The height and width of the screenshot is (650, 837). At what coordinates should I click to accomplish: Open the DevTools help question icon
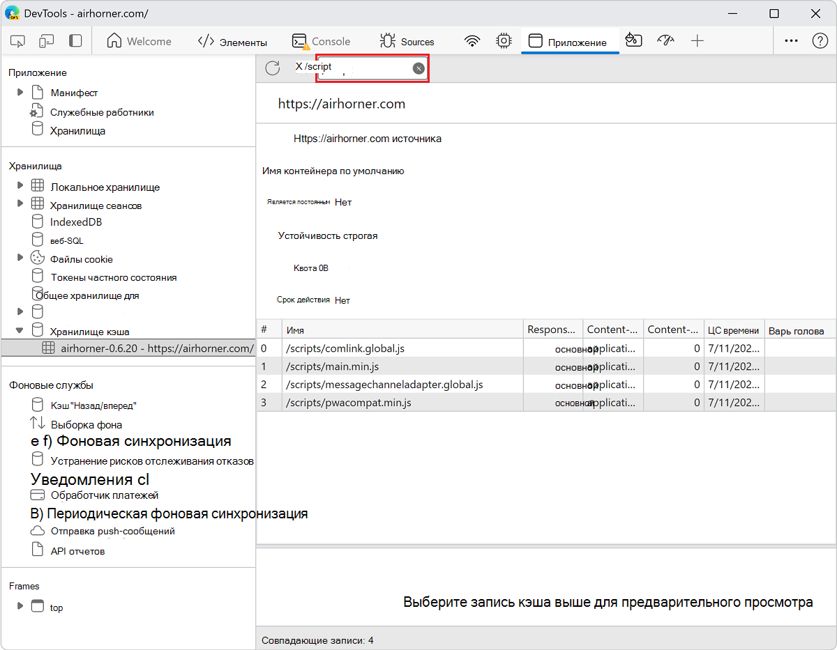pyautogui.click(x=820, y=41)
